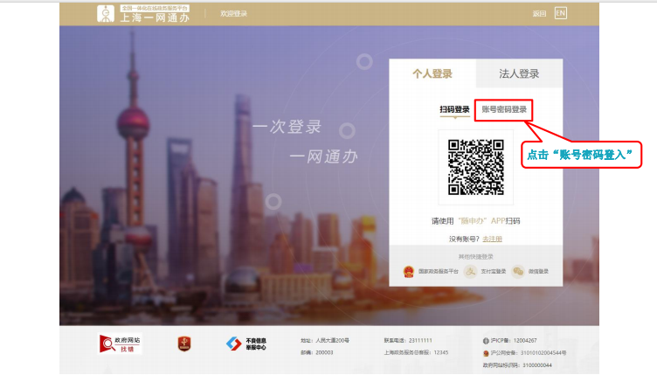Choose 账号密码登录 login method
Viewport: 657px width, 375px height.
504,110
